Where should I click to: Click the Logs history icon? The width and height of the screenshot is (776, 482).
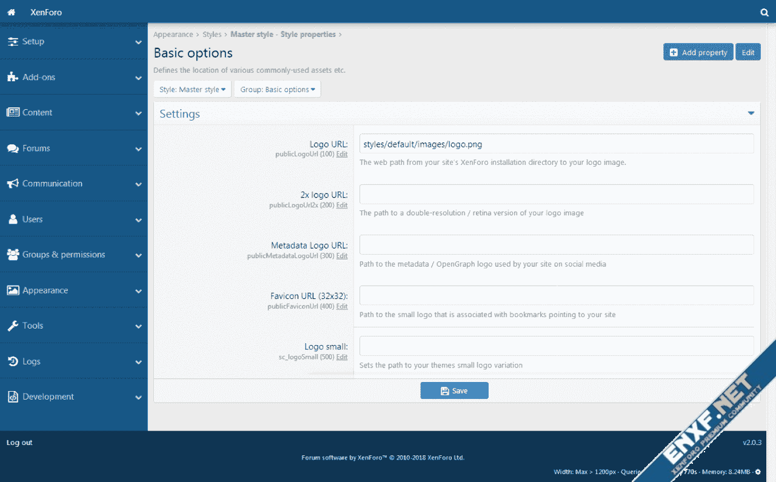point(12,361)
